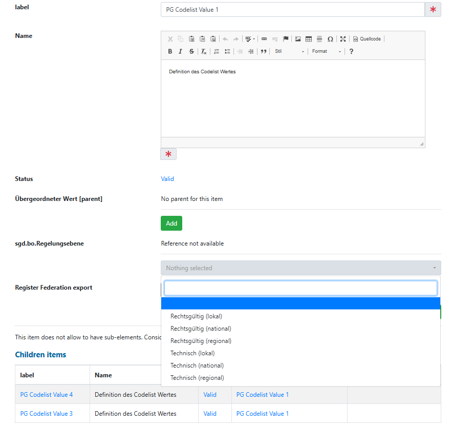451x426 pixels.
Task: Focus the dropdown search box
Action: click(300, 288)
